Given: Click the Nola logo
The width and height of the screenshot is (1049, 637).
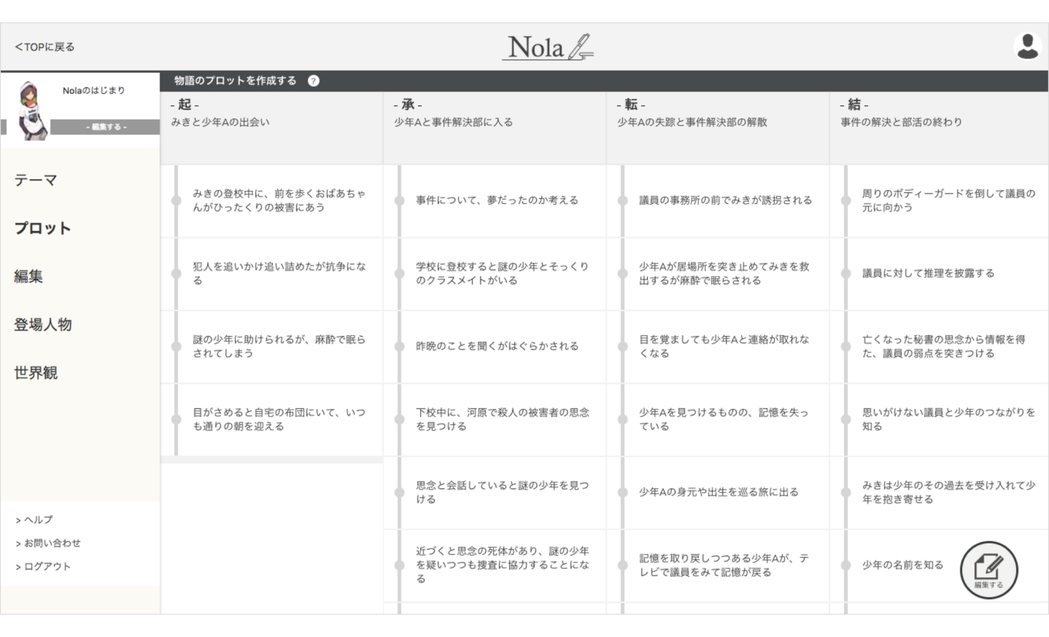Looking at the screenshot, I should pos(548,47).
